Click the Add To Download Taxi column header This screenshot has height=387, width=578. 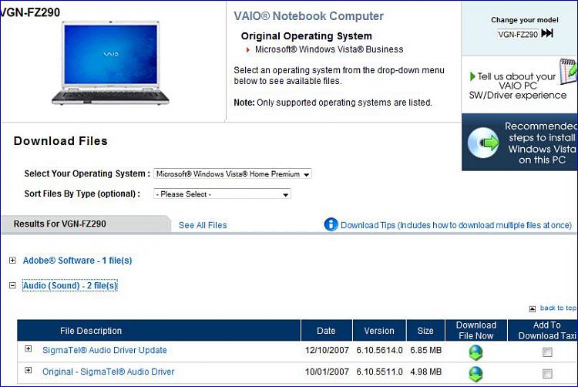click(x=543, y=330)
